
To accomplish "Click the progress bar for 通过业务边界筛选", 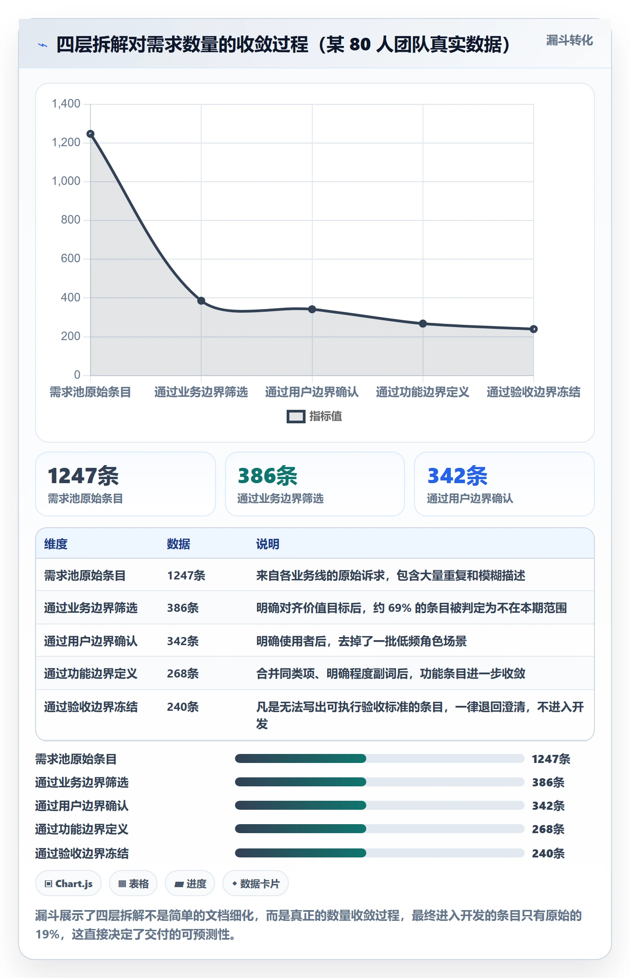I will (x=379, y=782).
